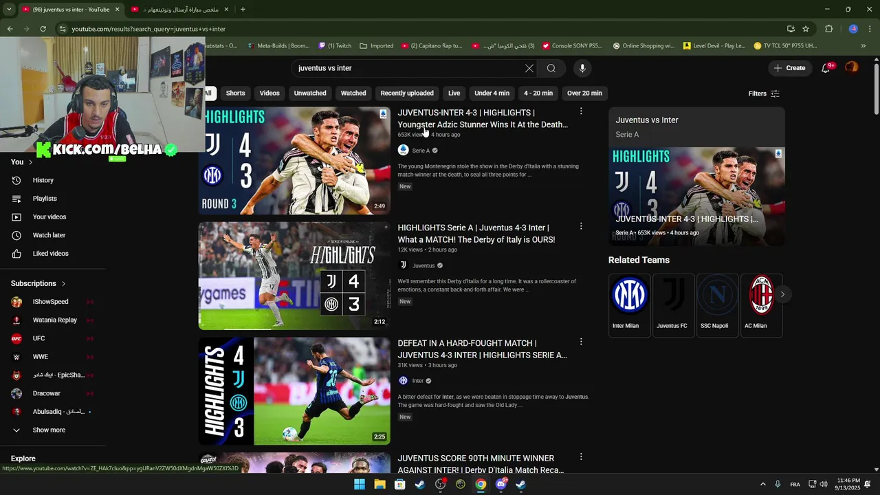Open options for JUVENTUS SCORE 90TH MINUTE video
Screen dimensions: 880x495
[581, 456]
